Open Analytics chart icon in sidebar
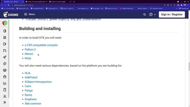Image resolution: width=190 pixels, height=107 pixels. [5, 83]
